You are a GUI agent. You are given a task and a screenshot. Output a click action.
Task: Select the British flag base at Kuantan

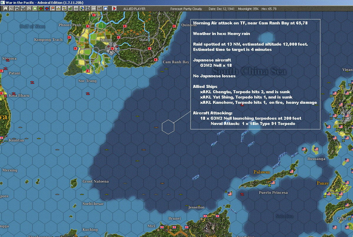pos(1,138)
